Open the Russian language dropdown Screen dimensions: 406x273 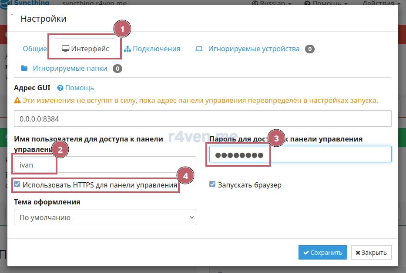272,3
